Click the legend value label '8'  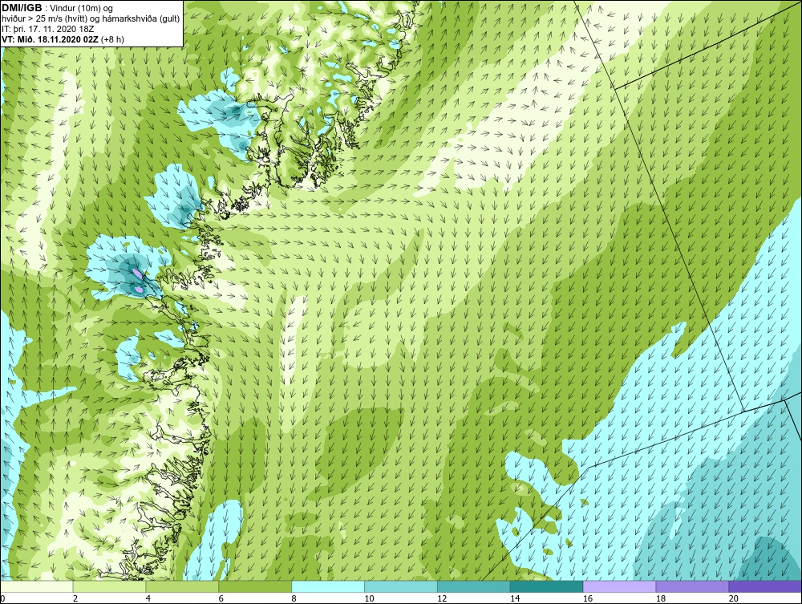coord(294,598)
